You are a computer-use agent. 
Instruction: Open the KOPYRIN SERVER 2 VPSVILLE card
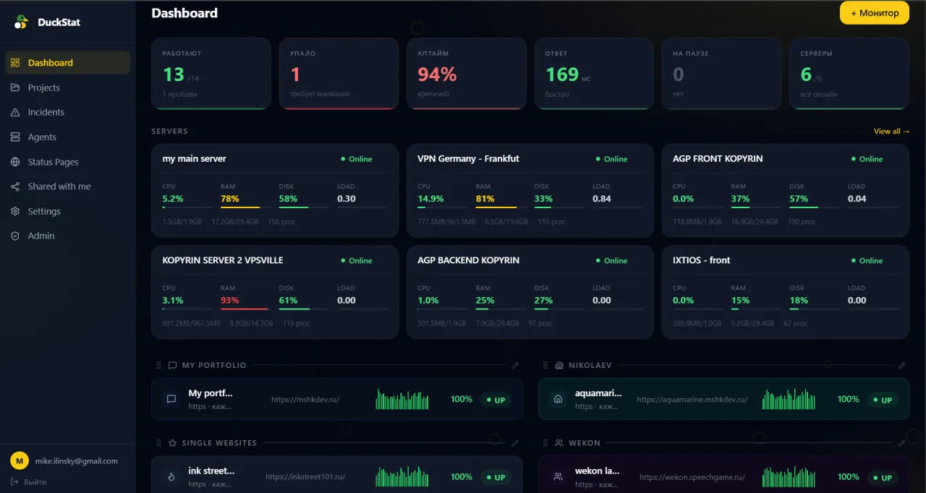pyautogui.click(x=275, y=292)
